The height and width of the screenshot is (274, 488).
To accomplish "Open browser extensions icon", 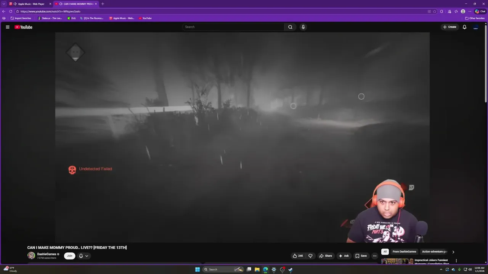I will [x=441, y=11].
